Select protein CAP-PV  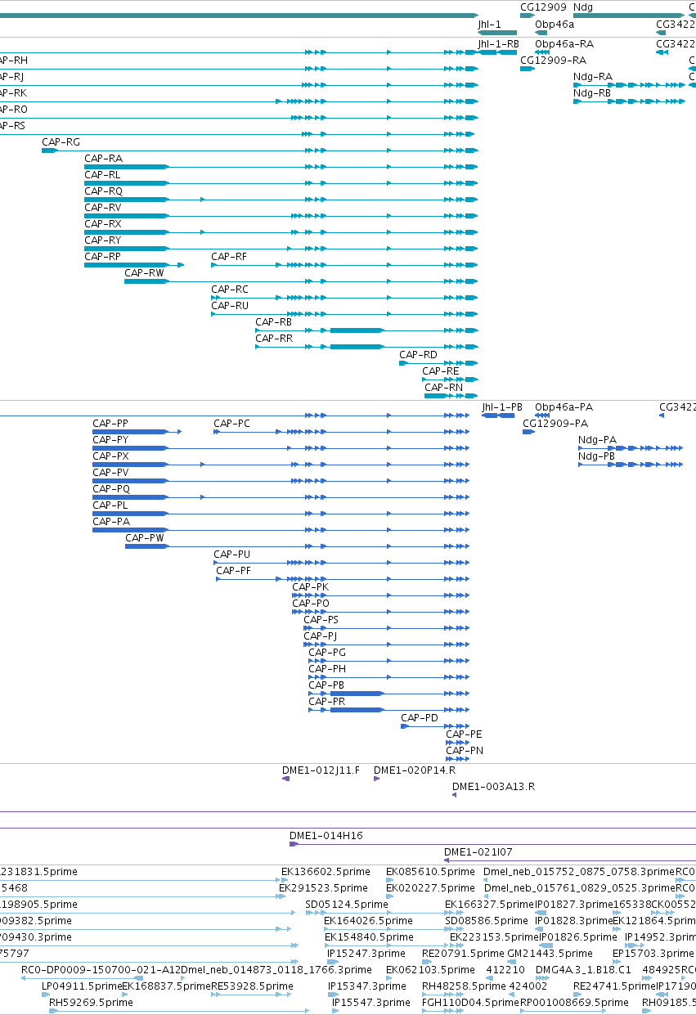coord(110,472)
